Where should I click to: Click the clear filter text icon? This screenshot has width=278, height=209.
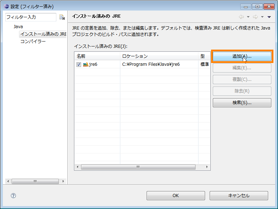[62, 17]
